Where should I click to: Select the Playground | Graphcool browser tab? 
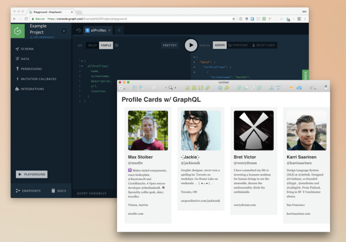click(51, 12)
